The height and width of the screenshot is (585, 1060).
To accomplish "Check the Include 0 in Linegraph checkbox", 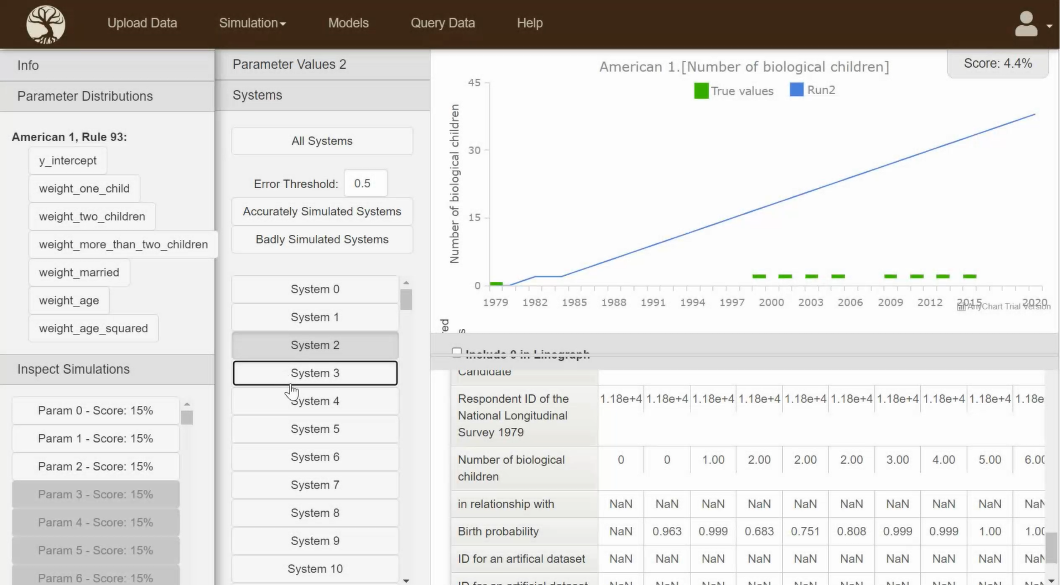I will click(457, 352).
